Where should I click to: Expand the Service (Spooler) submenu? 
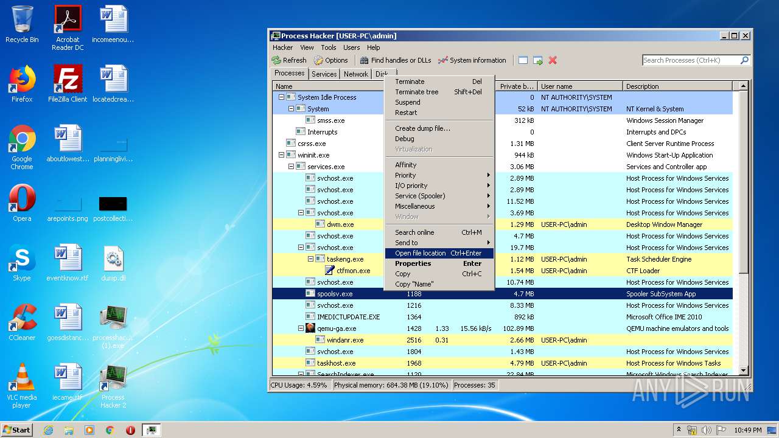click(x=439, y=196)
